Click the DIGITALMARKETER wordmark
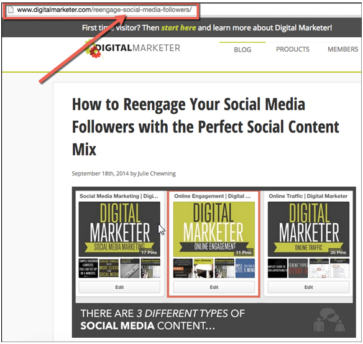 click(x=138, y=48)
